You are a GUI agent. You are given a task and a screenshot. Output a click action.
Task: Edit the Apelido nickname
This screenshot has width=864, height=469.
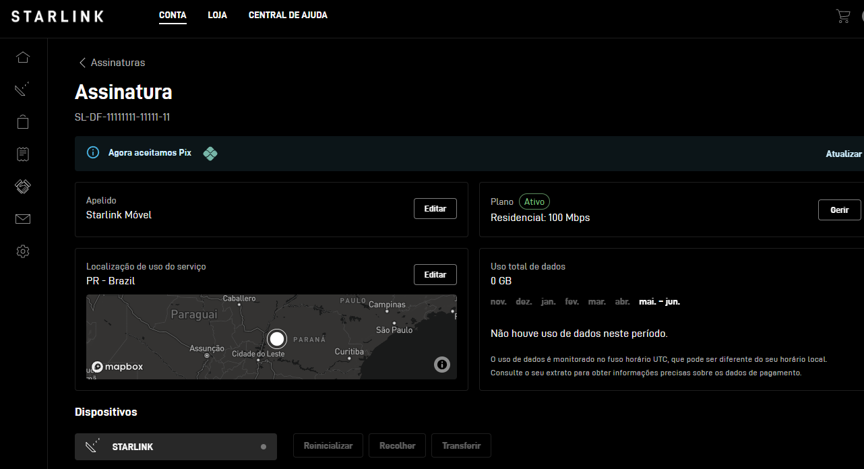(x=435, y=209)
